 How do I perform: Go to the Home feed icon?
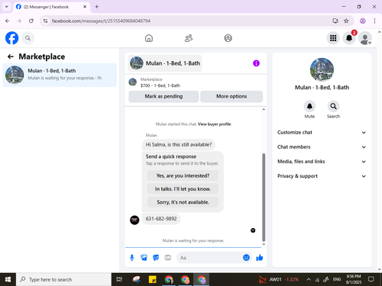pos(149,38)
